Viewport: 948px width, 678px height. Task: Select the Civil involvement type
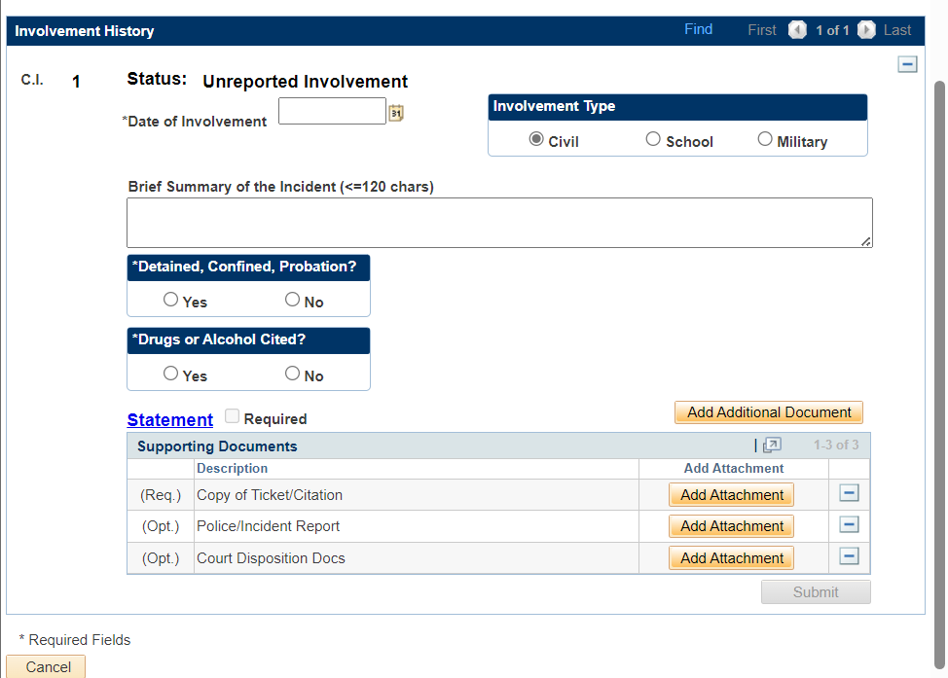[x=536, y=140]
